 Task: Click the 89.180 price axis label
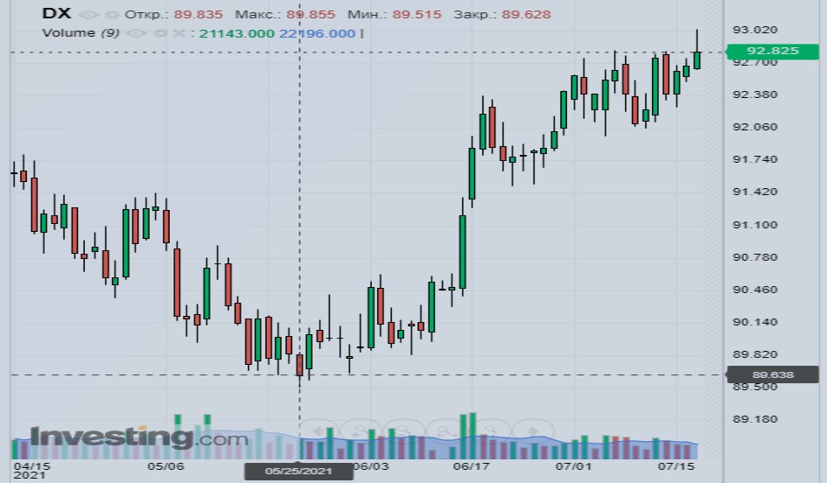coord(754,419)
